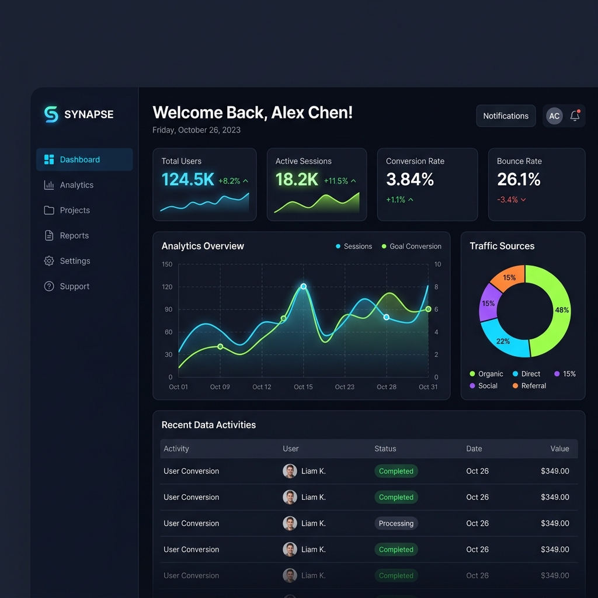Viewport: 598px width, 598px height.
Task: Click the Dashboard grid icon in sidebar
Action: coord(49,159)
